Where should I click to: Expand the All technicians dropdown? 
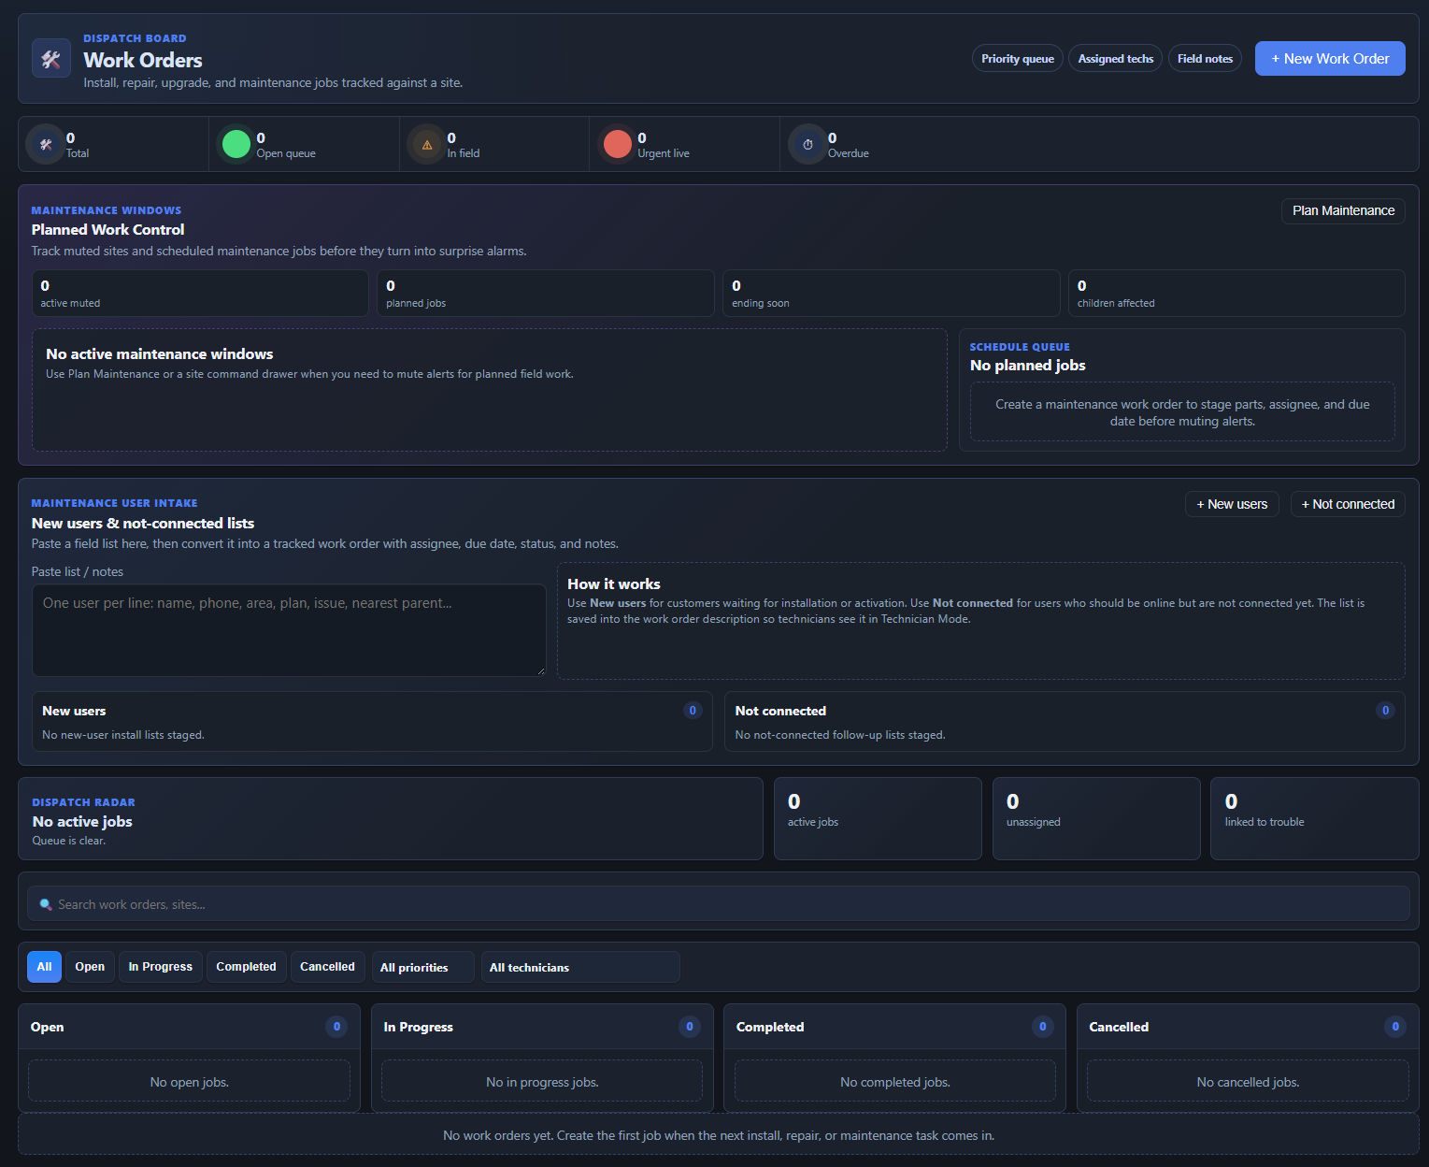(580, 967)
